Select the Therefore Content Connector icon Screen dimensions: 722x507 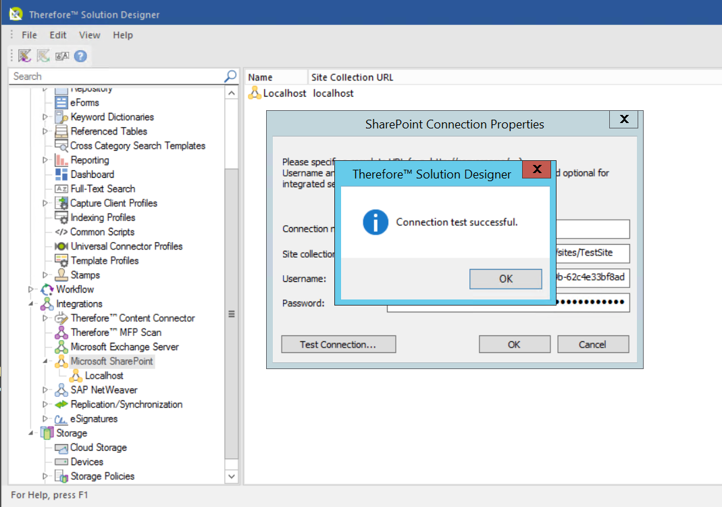click(61, 318)
